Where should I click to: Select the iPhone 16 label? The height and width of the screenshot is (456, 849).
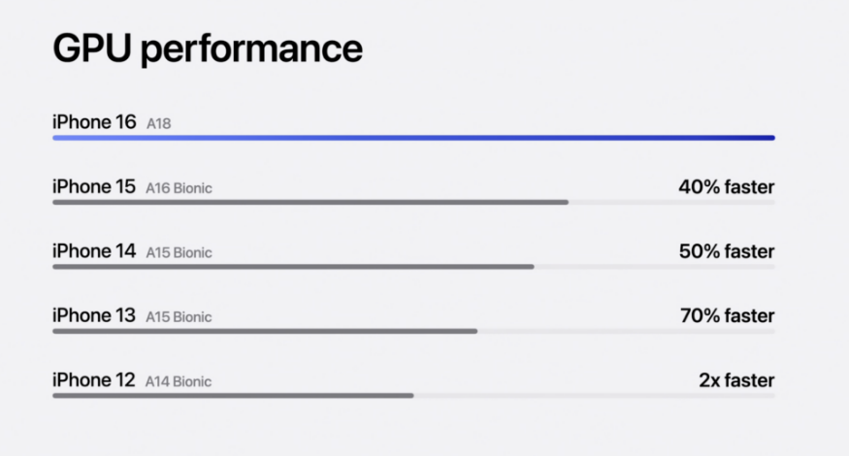point(94,122)
